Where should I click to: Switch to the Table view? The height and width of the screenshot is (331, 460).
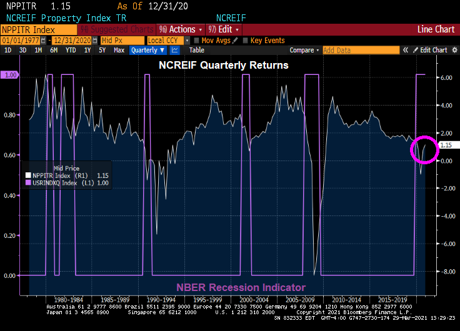196,50
